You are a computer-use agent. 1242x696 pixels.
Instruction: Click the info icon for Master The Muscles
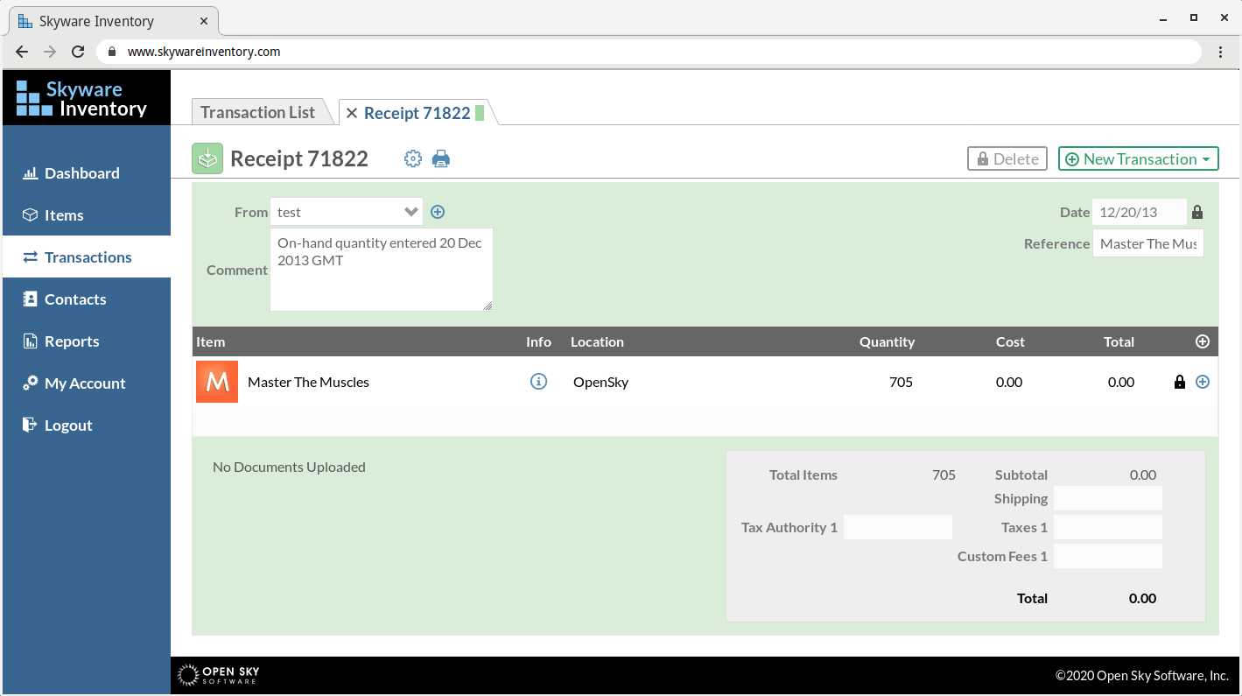point(538,382)
